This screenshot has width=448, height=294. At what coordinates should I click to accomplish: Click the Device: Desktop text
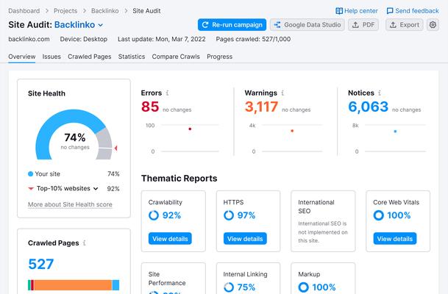pyautogui.click(x=83, y=39)
